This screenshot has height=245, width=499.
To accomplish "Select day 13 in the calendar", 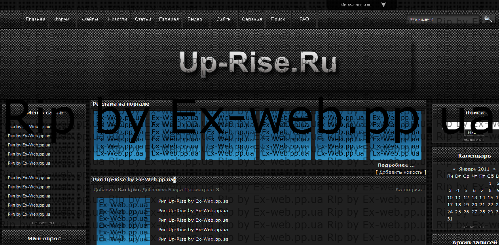I will 474,198.
